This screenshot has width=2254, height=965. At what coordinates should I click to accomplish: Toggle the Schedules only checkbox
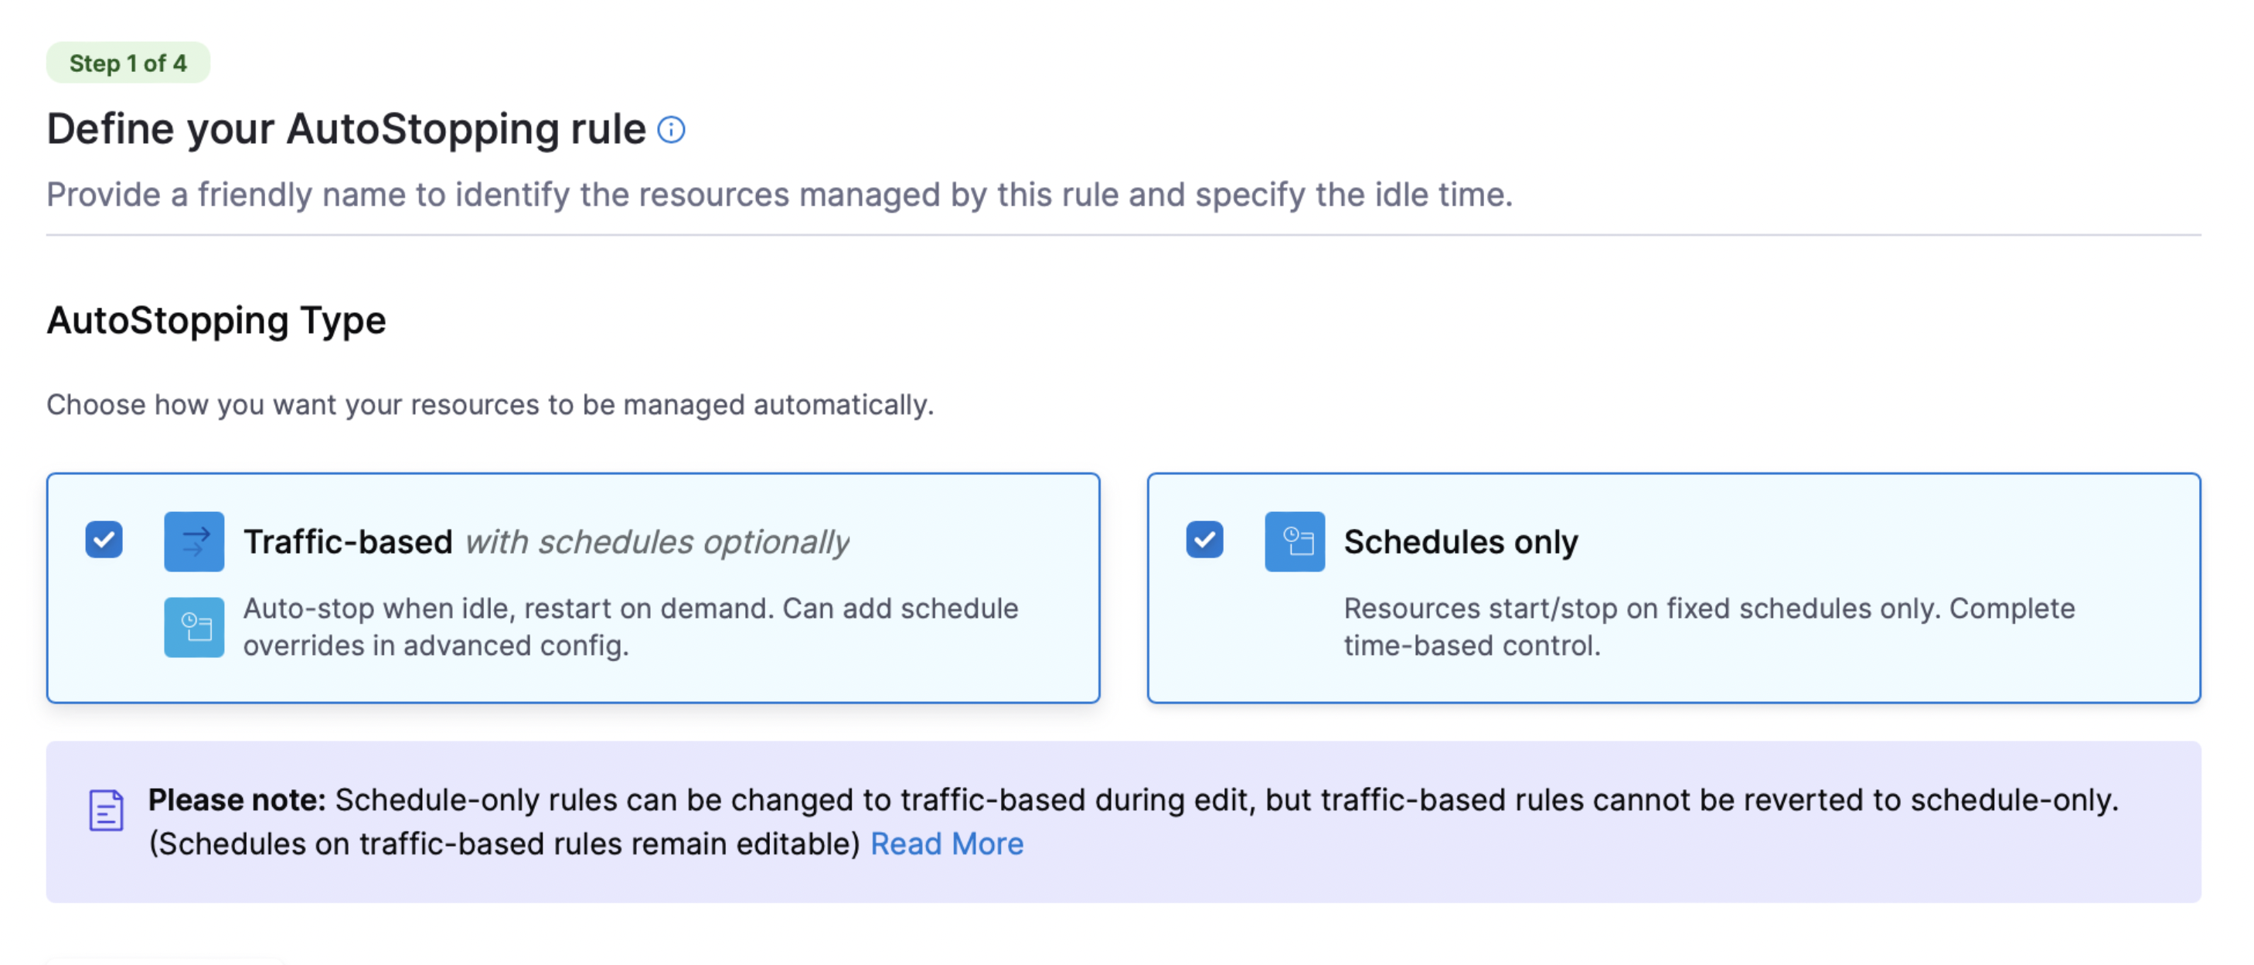pyautogui.click(x=1204, y=540)
